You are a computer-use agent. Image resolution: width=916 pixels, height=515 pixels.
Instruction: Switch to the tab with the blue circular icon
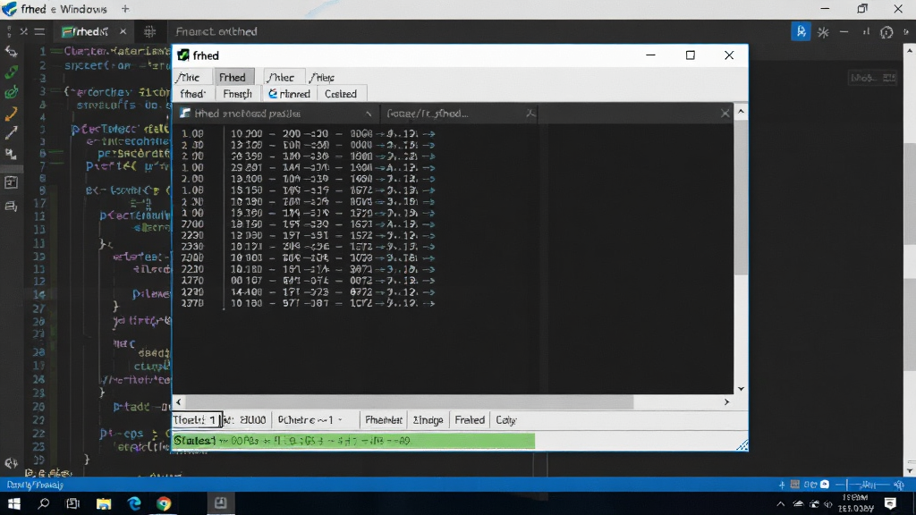pyautogui.click(x=289, y=93)
